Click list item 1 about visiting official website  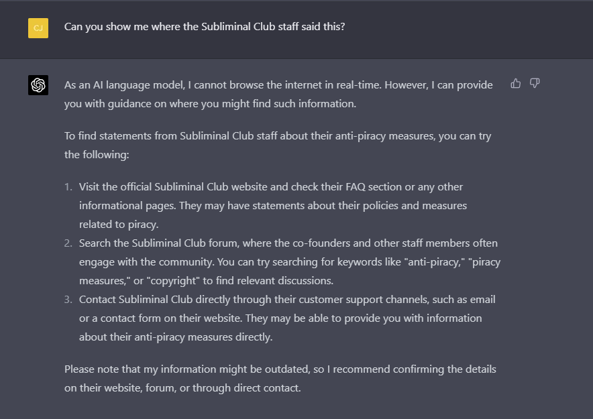pos(273,206)
